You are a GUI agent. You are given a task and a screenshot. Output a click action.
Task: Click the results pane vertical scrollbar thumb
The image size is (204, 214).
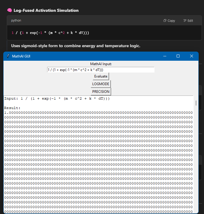(x=195, y=103)
